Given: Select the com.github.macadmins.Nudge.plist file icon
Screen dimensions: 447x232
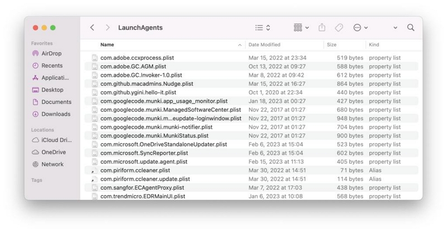Looking at the screenshot, I should 94,84.
